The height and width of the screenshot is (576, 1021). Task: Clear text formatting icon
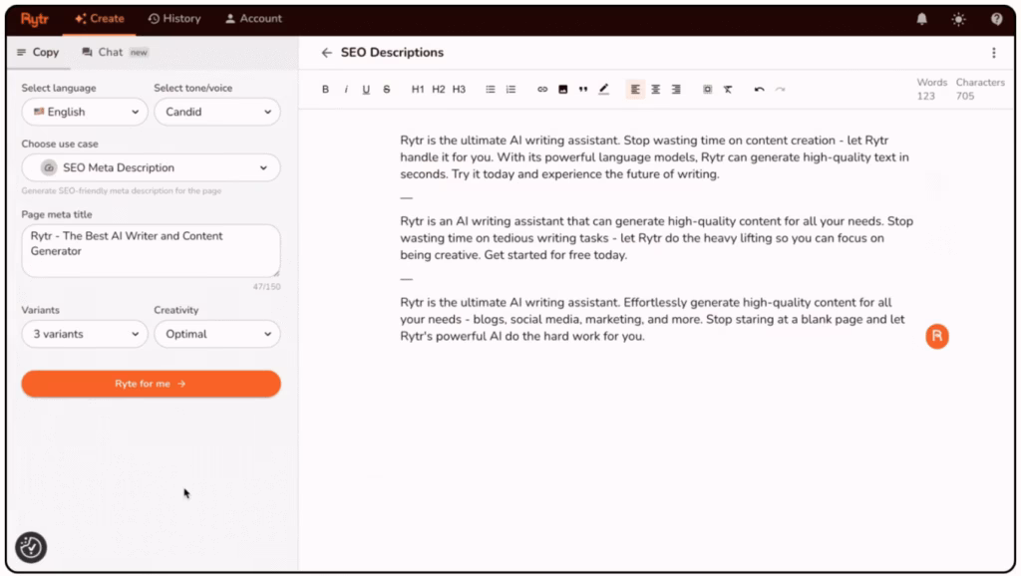click(x=728, y=90)
